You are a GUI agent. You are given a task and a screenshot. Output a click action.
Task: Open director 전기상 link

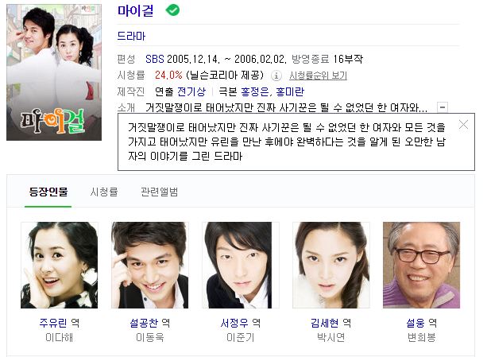tap(191, 91)
